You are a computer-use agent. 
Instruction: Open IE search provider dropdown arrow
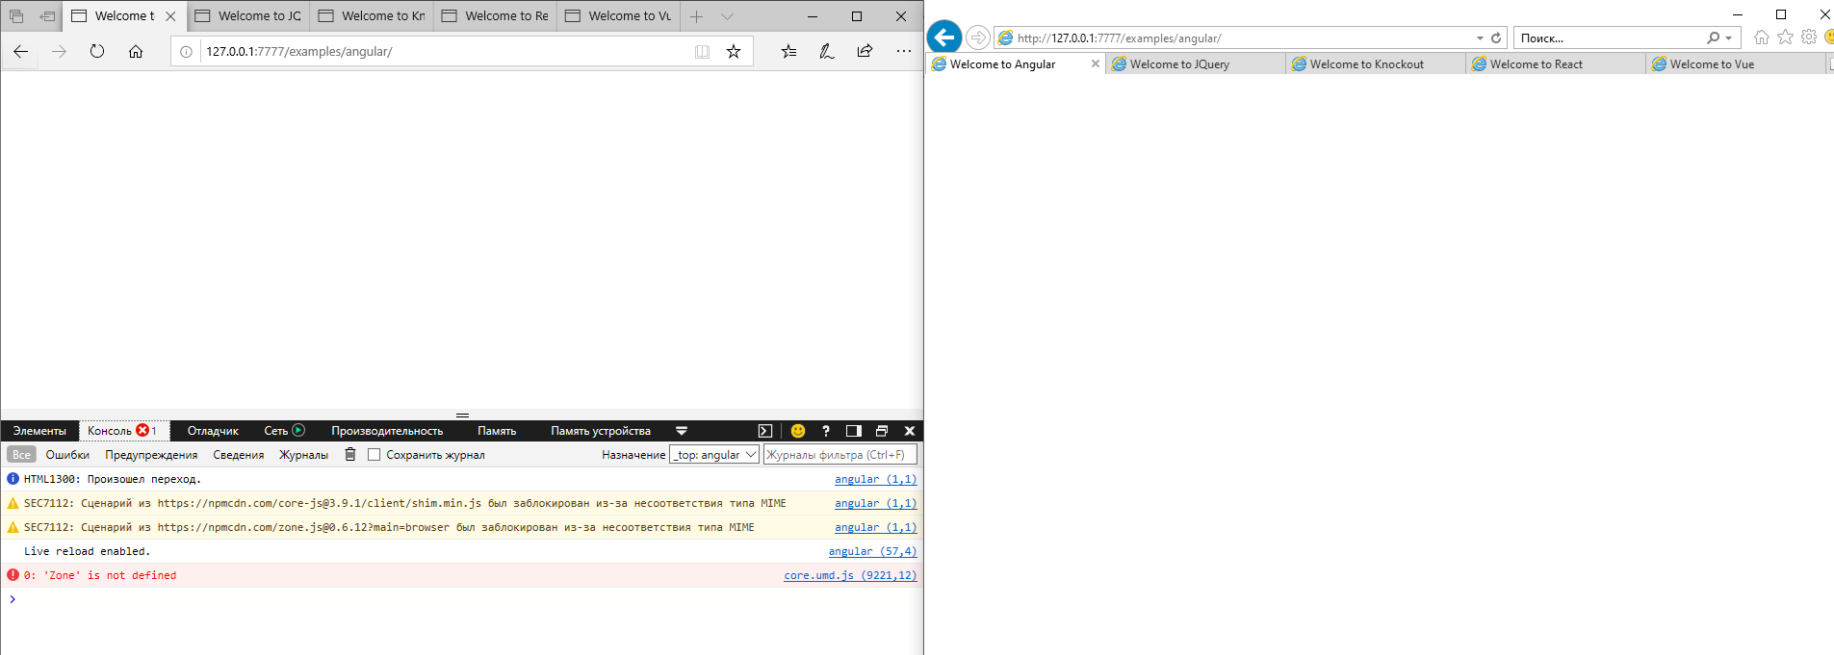tap(1729, 38)
